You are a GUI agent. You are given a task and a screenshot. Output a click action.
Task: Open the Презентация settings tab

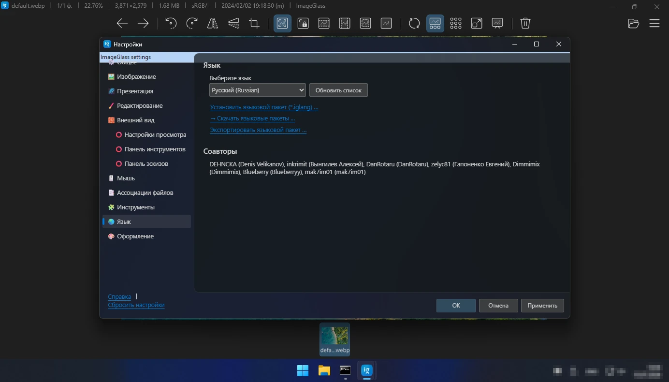(x=146, y=91)
